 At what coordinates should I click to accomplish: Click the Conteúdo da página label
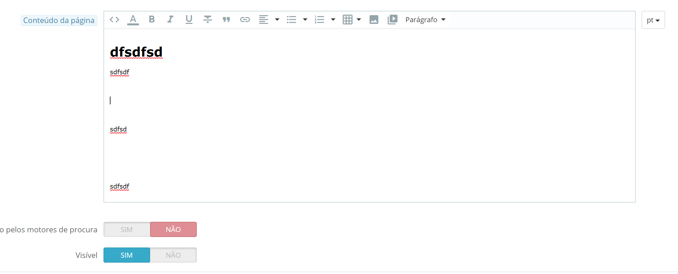pos(59,20)
